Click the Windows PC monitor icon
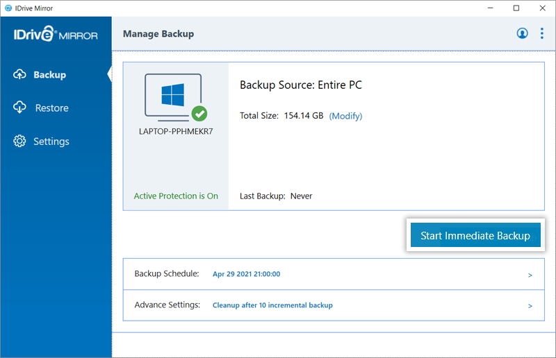This screenshot has width=556, height=358. [x=173, y=96]
